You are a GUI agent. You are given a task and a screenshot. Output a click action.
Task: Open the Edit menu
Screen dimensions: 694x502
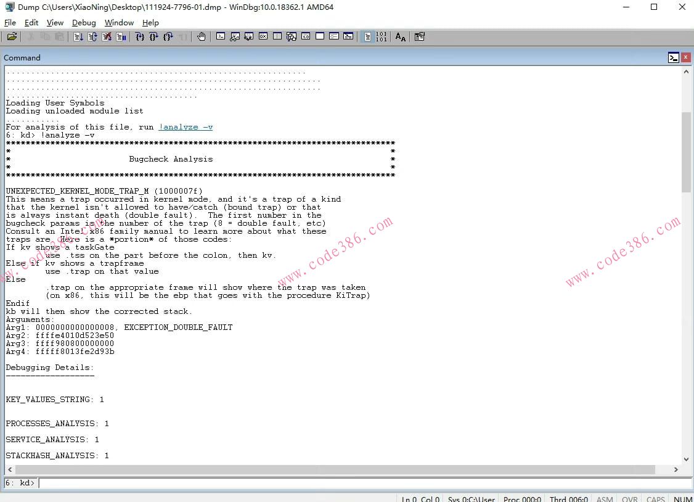click(31, 23)
